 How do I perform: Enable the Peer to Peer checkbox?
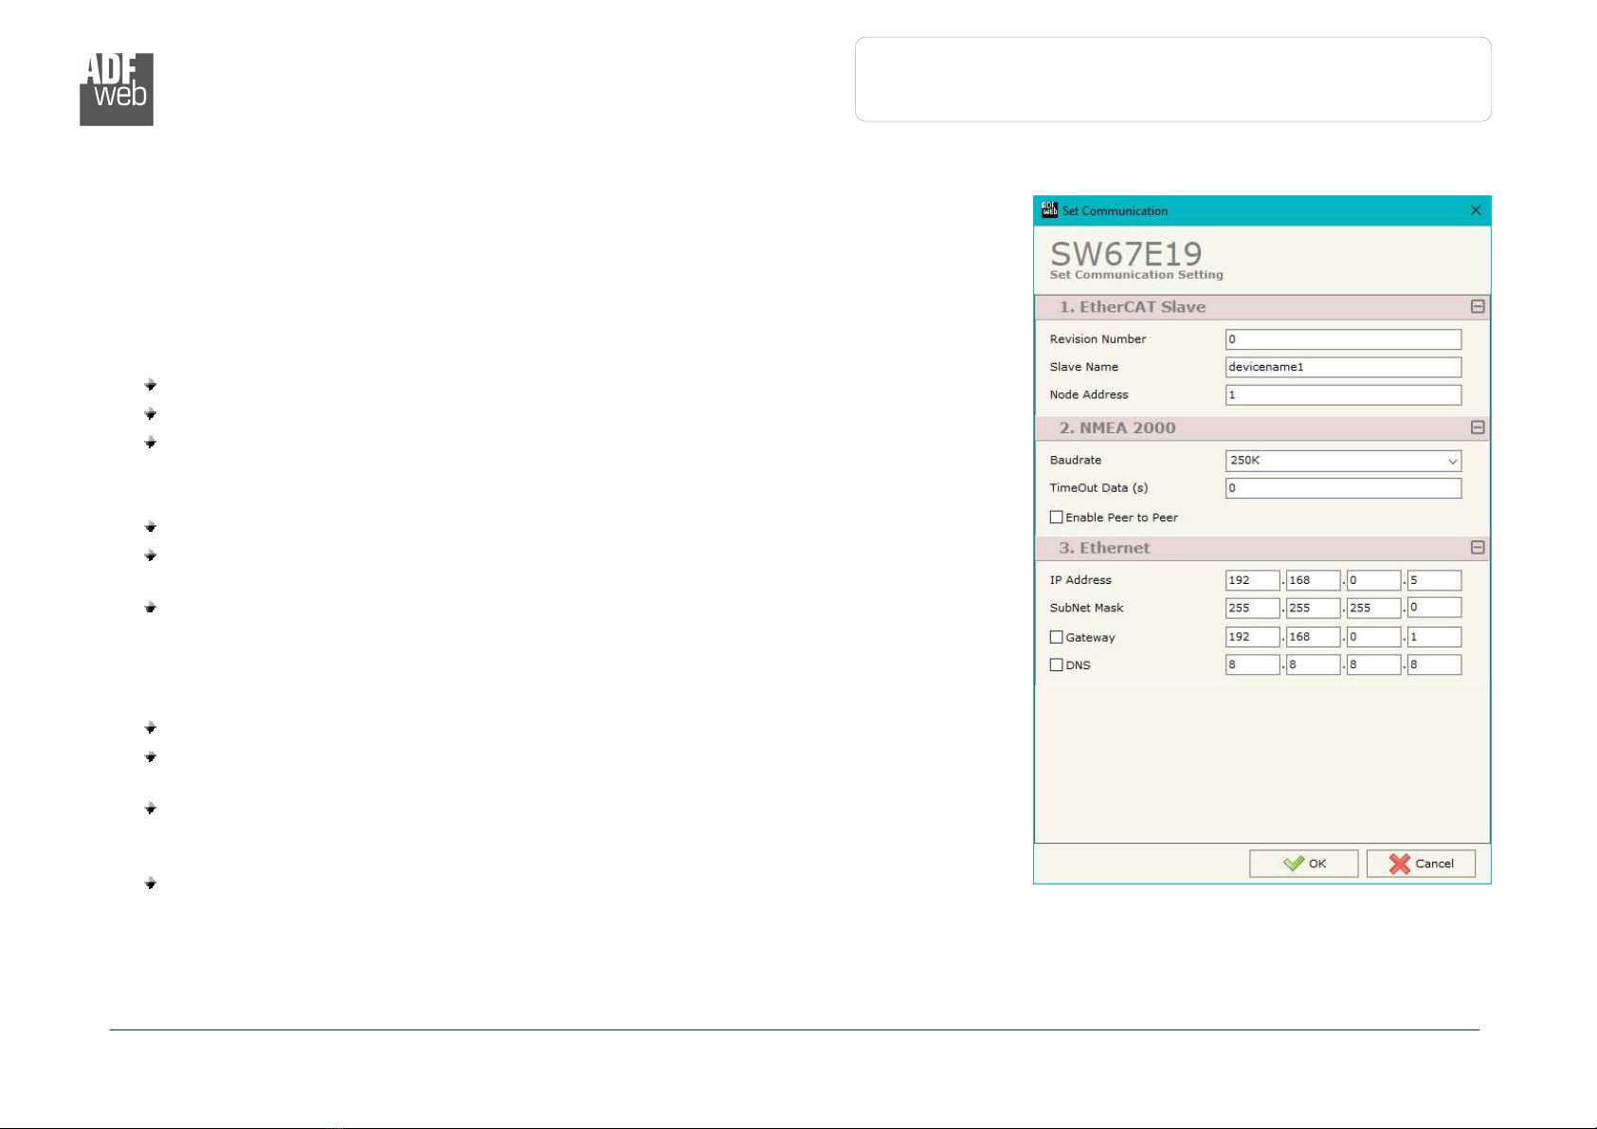pos(1056,518)
